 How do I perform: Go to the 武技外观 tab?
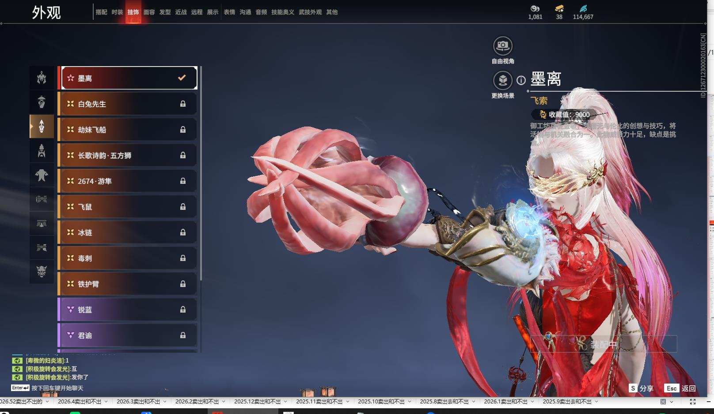[x=310, y=12]
